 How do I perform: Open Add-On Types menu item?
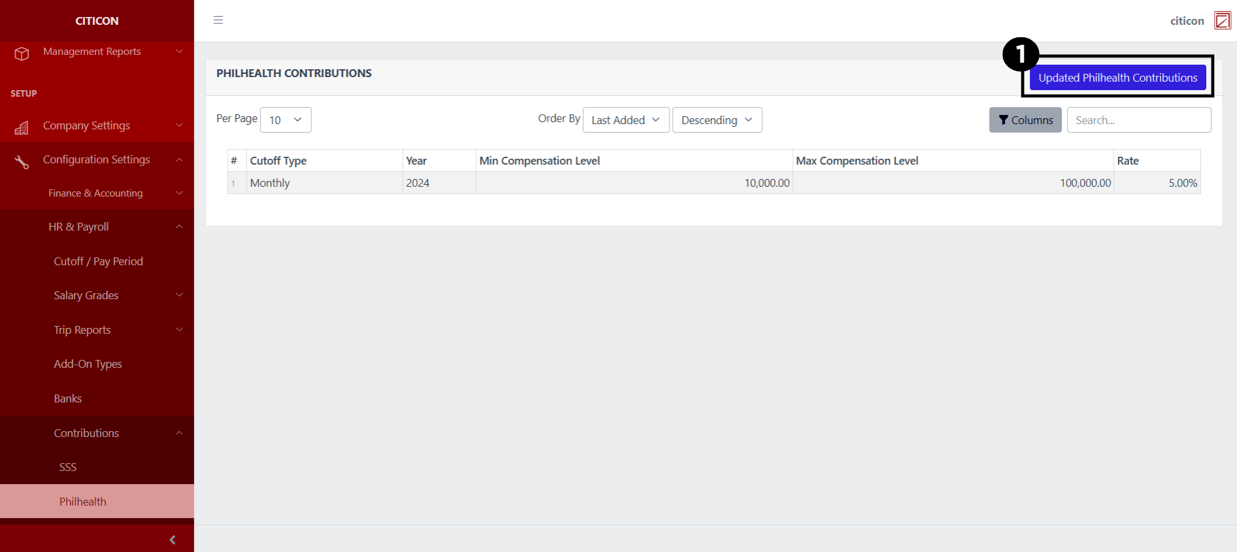pos(88,364)
